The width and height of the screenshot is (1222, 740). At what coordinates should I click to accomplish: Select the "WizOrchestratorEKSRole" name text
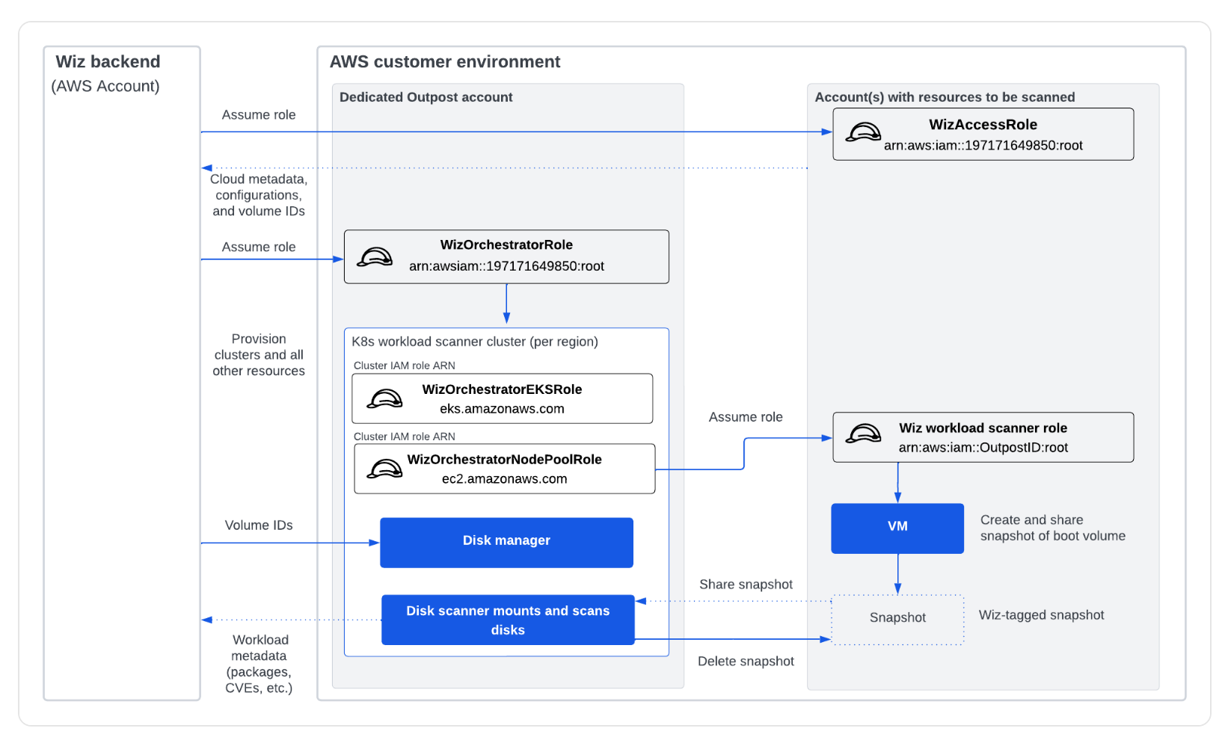pos(502,389)
